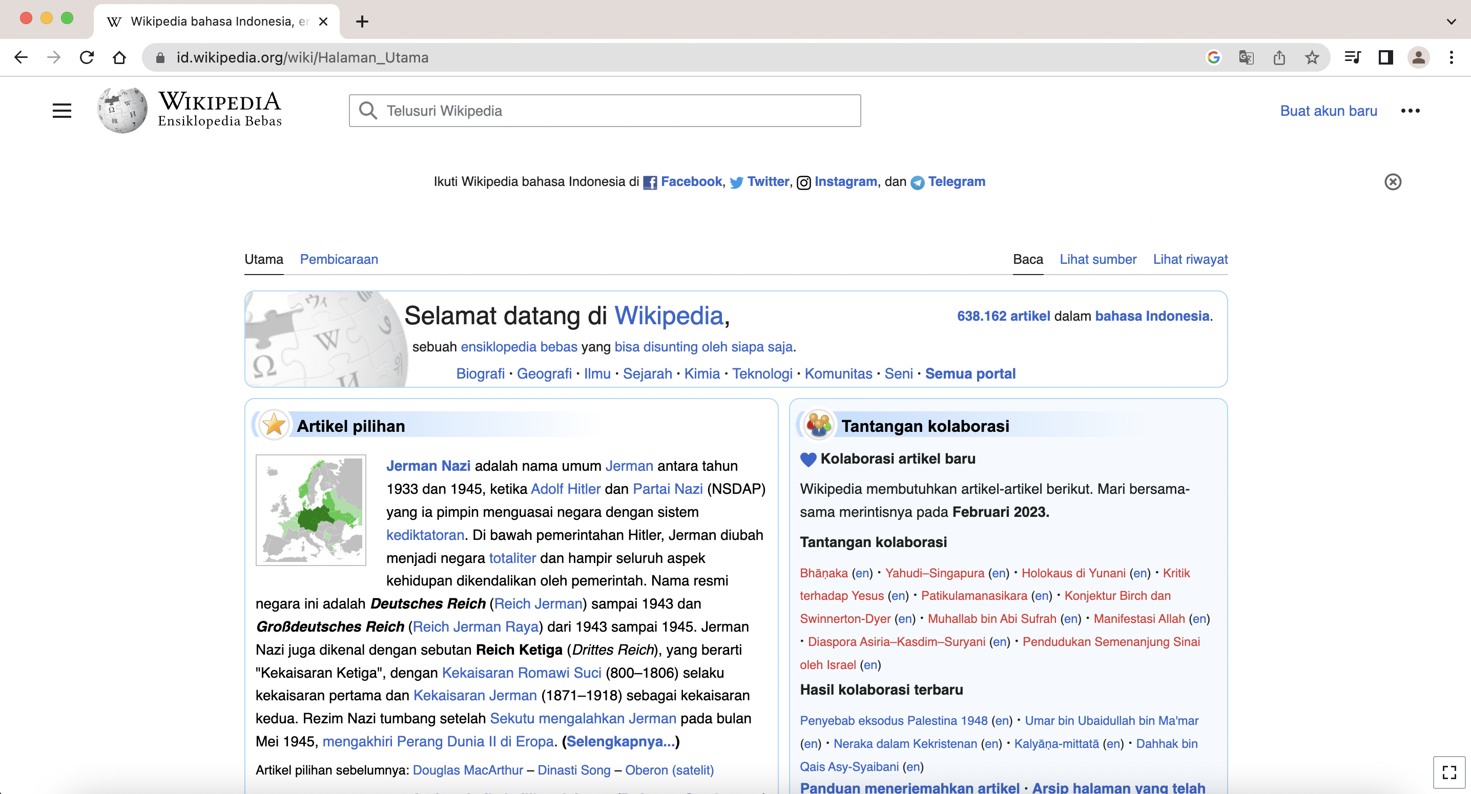The height and width of the screenshot is (794, 1471).
Task: Click the Instagram icon
Action: tap(803, 182)
